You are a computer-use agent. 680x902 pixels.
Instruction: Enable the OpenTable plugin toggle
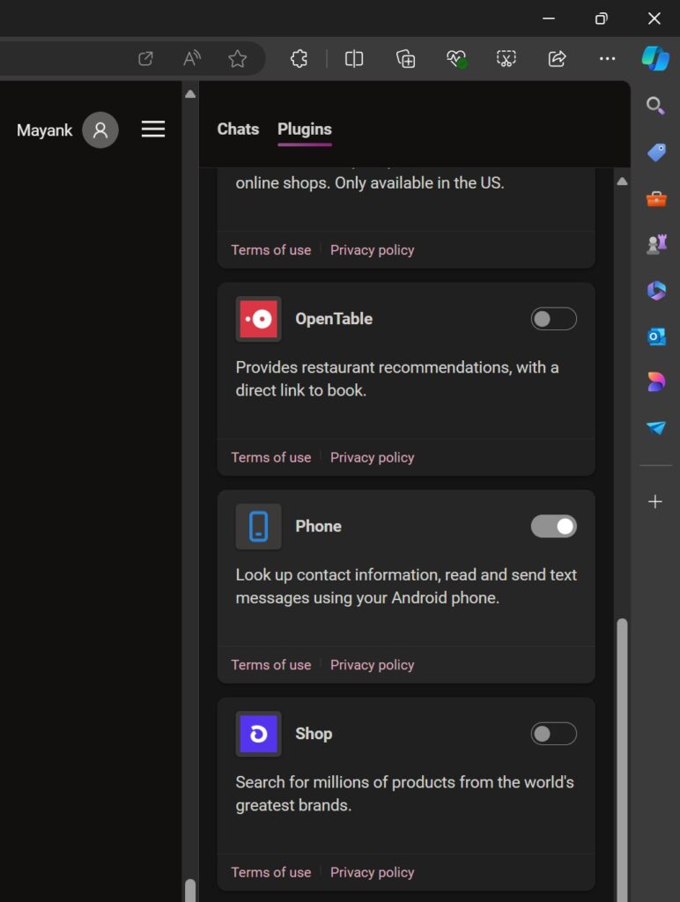553,319
